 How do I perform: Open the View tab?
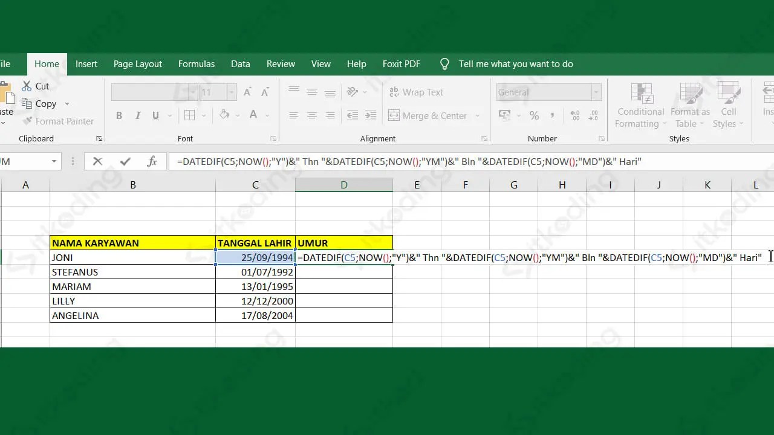[x=321, y=64]
